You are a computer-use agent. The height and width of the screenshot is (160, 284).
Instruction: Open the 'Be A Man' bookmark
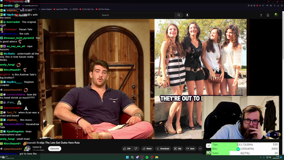(87, 9)
